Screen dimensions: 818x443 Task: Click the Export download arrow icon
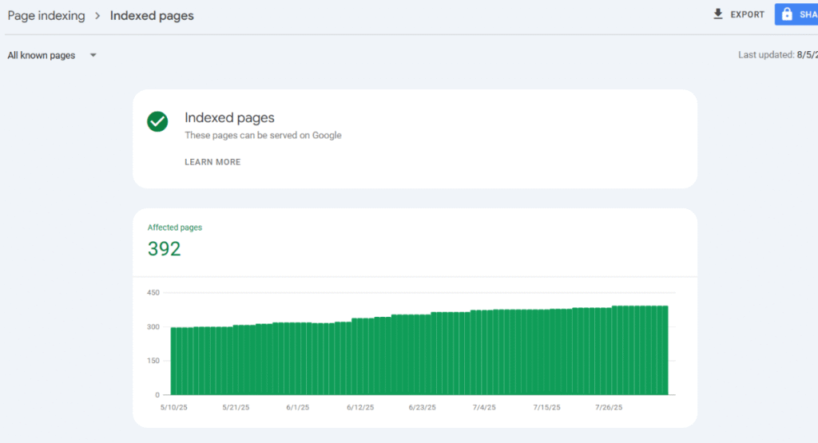718,14
